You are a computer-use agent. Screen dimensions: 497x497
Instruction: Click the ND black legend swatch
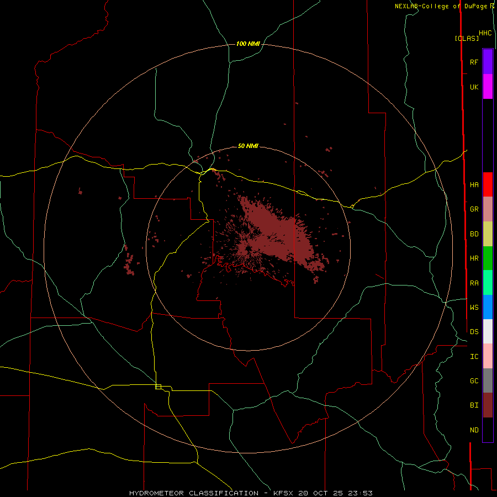[488, 430]
